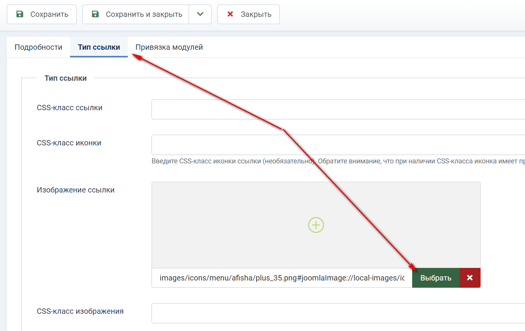Viewport: 525px width, 331px height.
Task: Expand the save options dropdown arrow
Action: coord(200,14)
